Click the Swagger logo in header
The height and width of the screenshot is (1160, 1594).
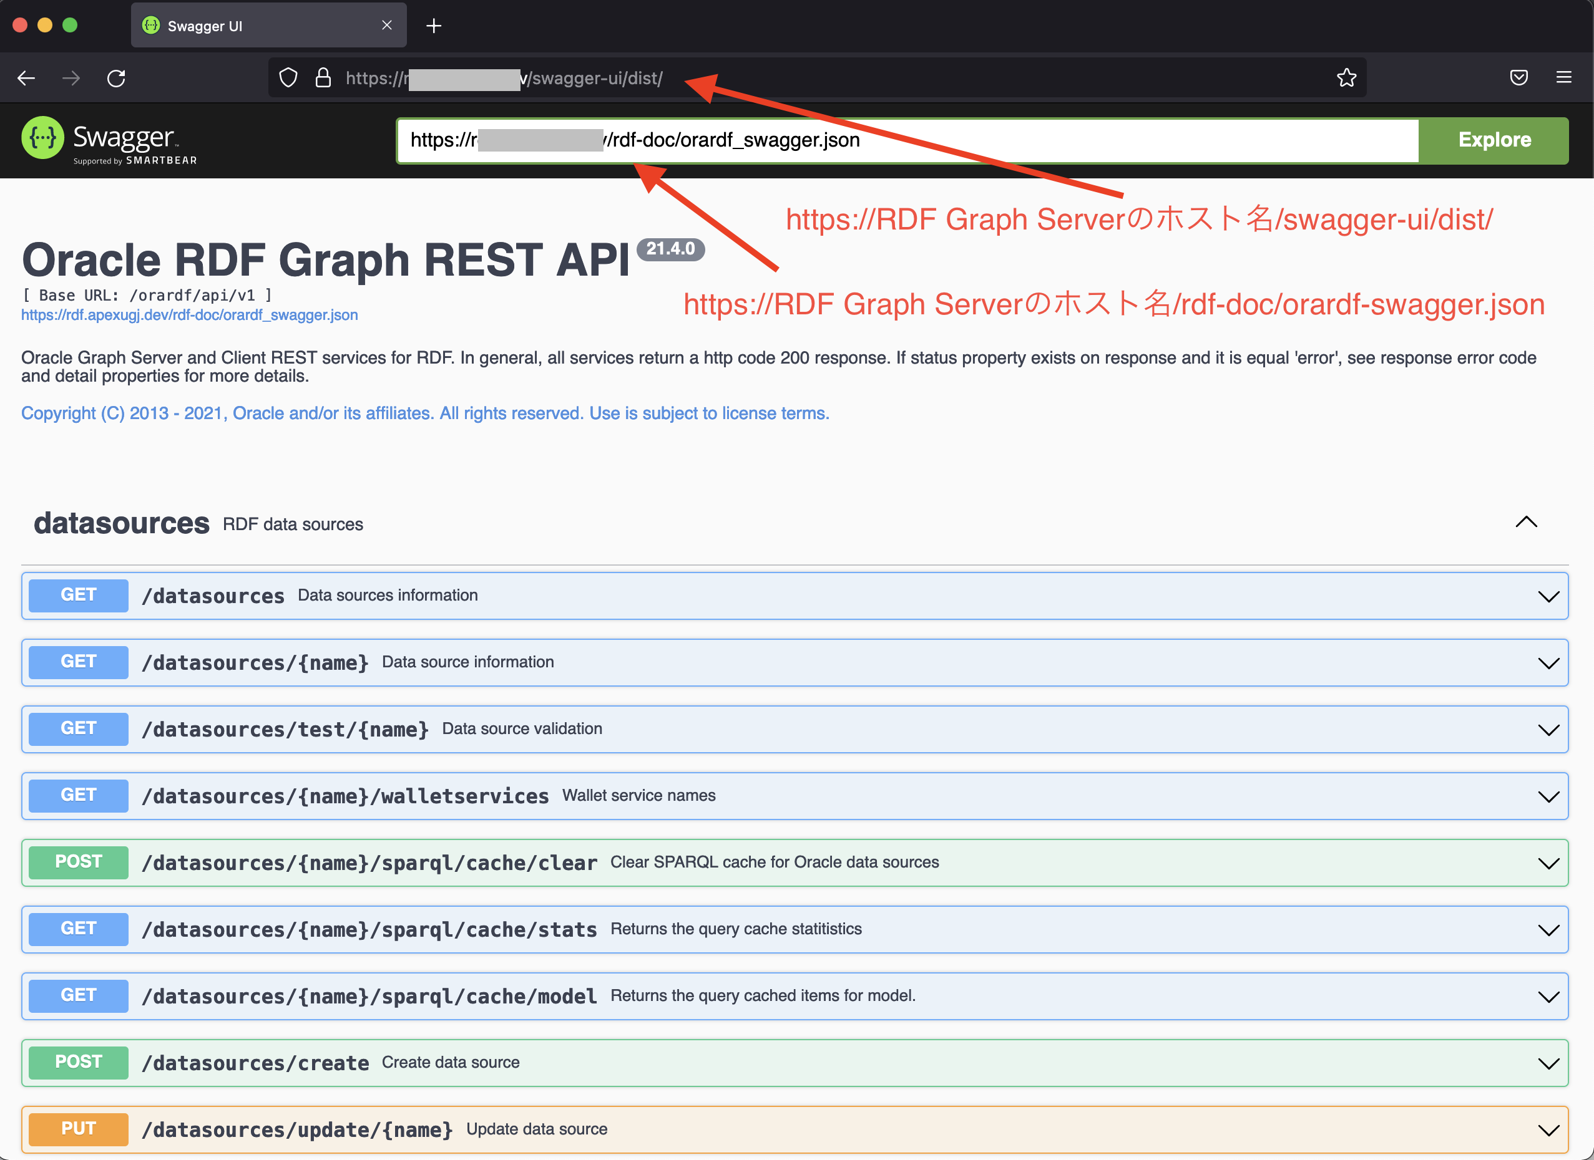[x=110, y=140]
